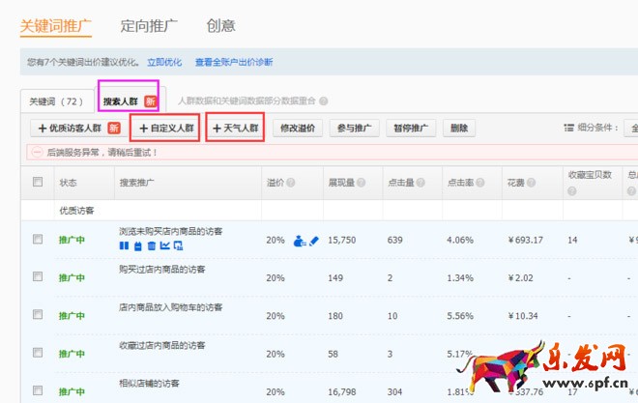Open the line chart report icon in first row
This screenshot has width=638, height=403.
[165, 246]
